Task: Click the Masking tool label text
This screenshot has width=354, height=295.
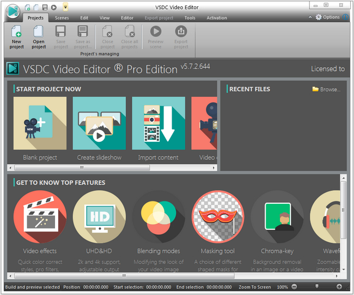Action: 218,251
